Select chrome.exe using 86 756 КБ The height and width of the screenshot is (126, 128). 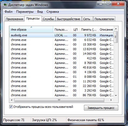tap(62, 95)
